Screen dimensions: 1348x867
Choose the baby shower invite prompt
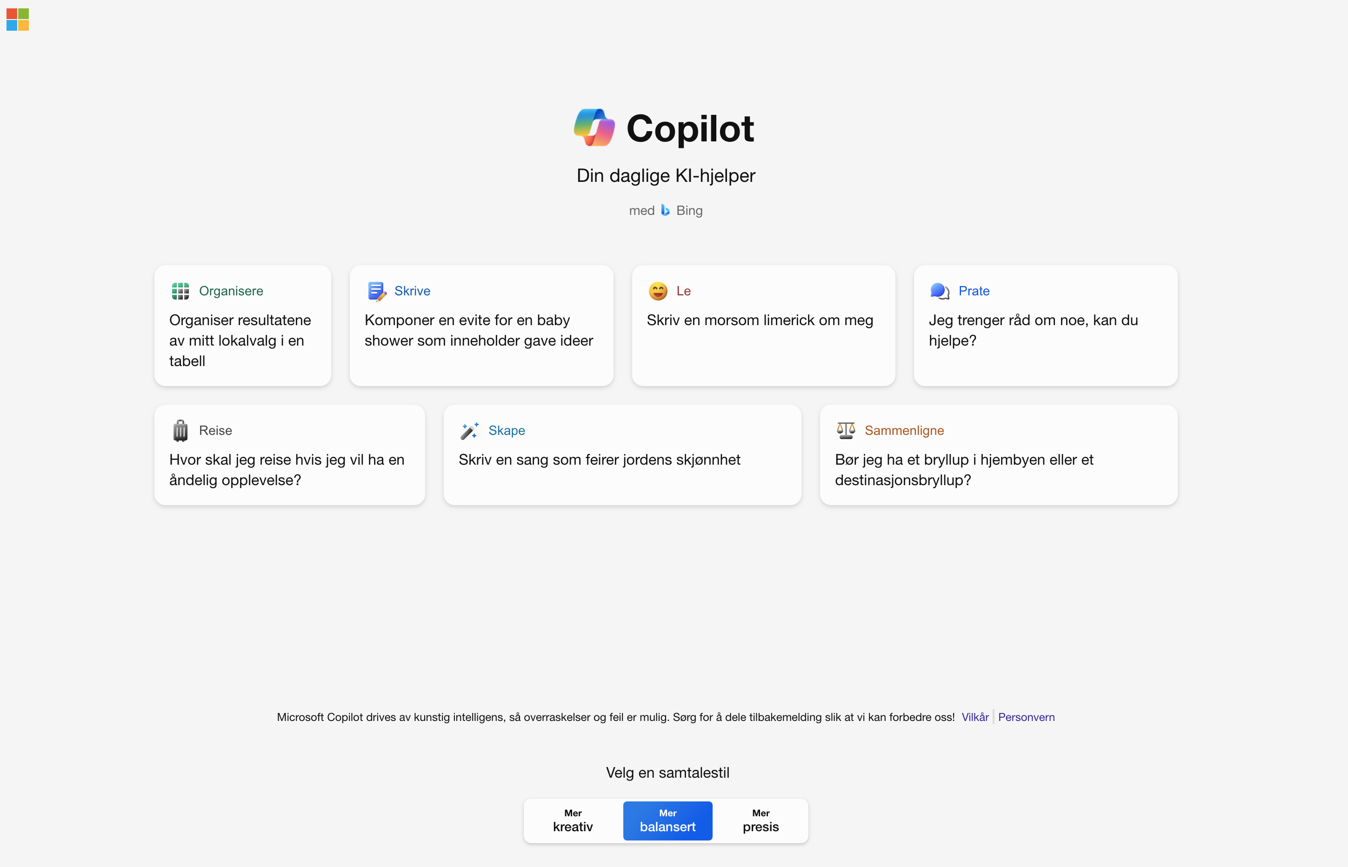pyautogui.click(x=481, y=326)
